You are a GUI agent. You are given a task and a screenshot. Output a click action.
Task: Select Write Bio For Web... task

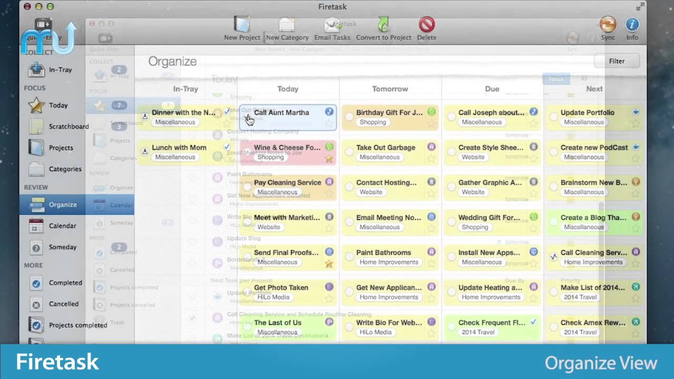click(x=390, y=327)
